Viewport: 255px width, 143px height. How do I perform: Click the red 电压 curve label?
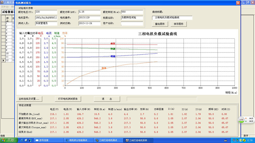113,44
